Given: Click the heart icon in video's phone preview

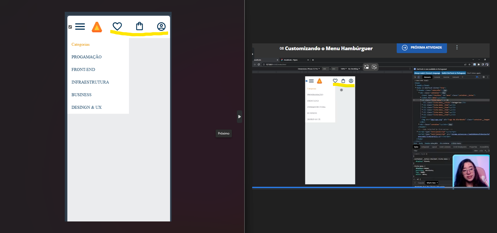Looking at the screenshot, I should pos(335,81).
